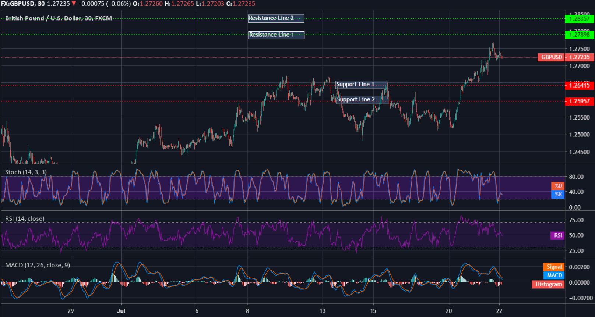Select the Support Line 1 label

[x=362, y=85]
